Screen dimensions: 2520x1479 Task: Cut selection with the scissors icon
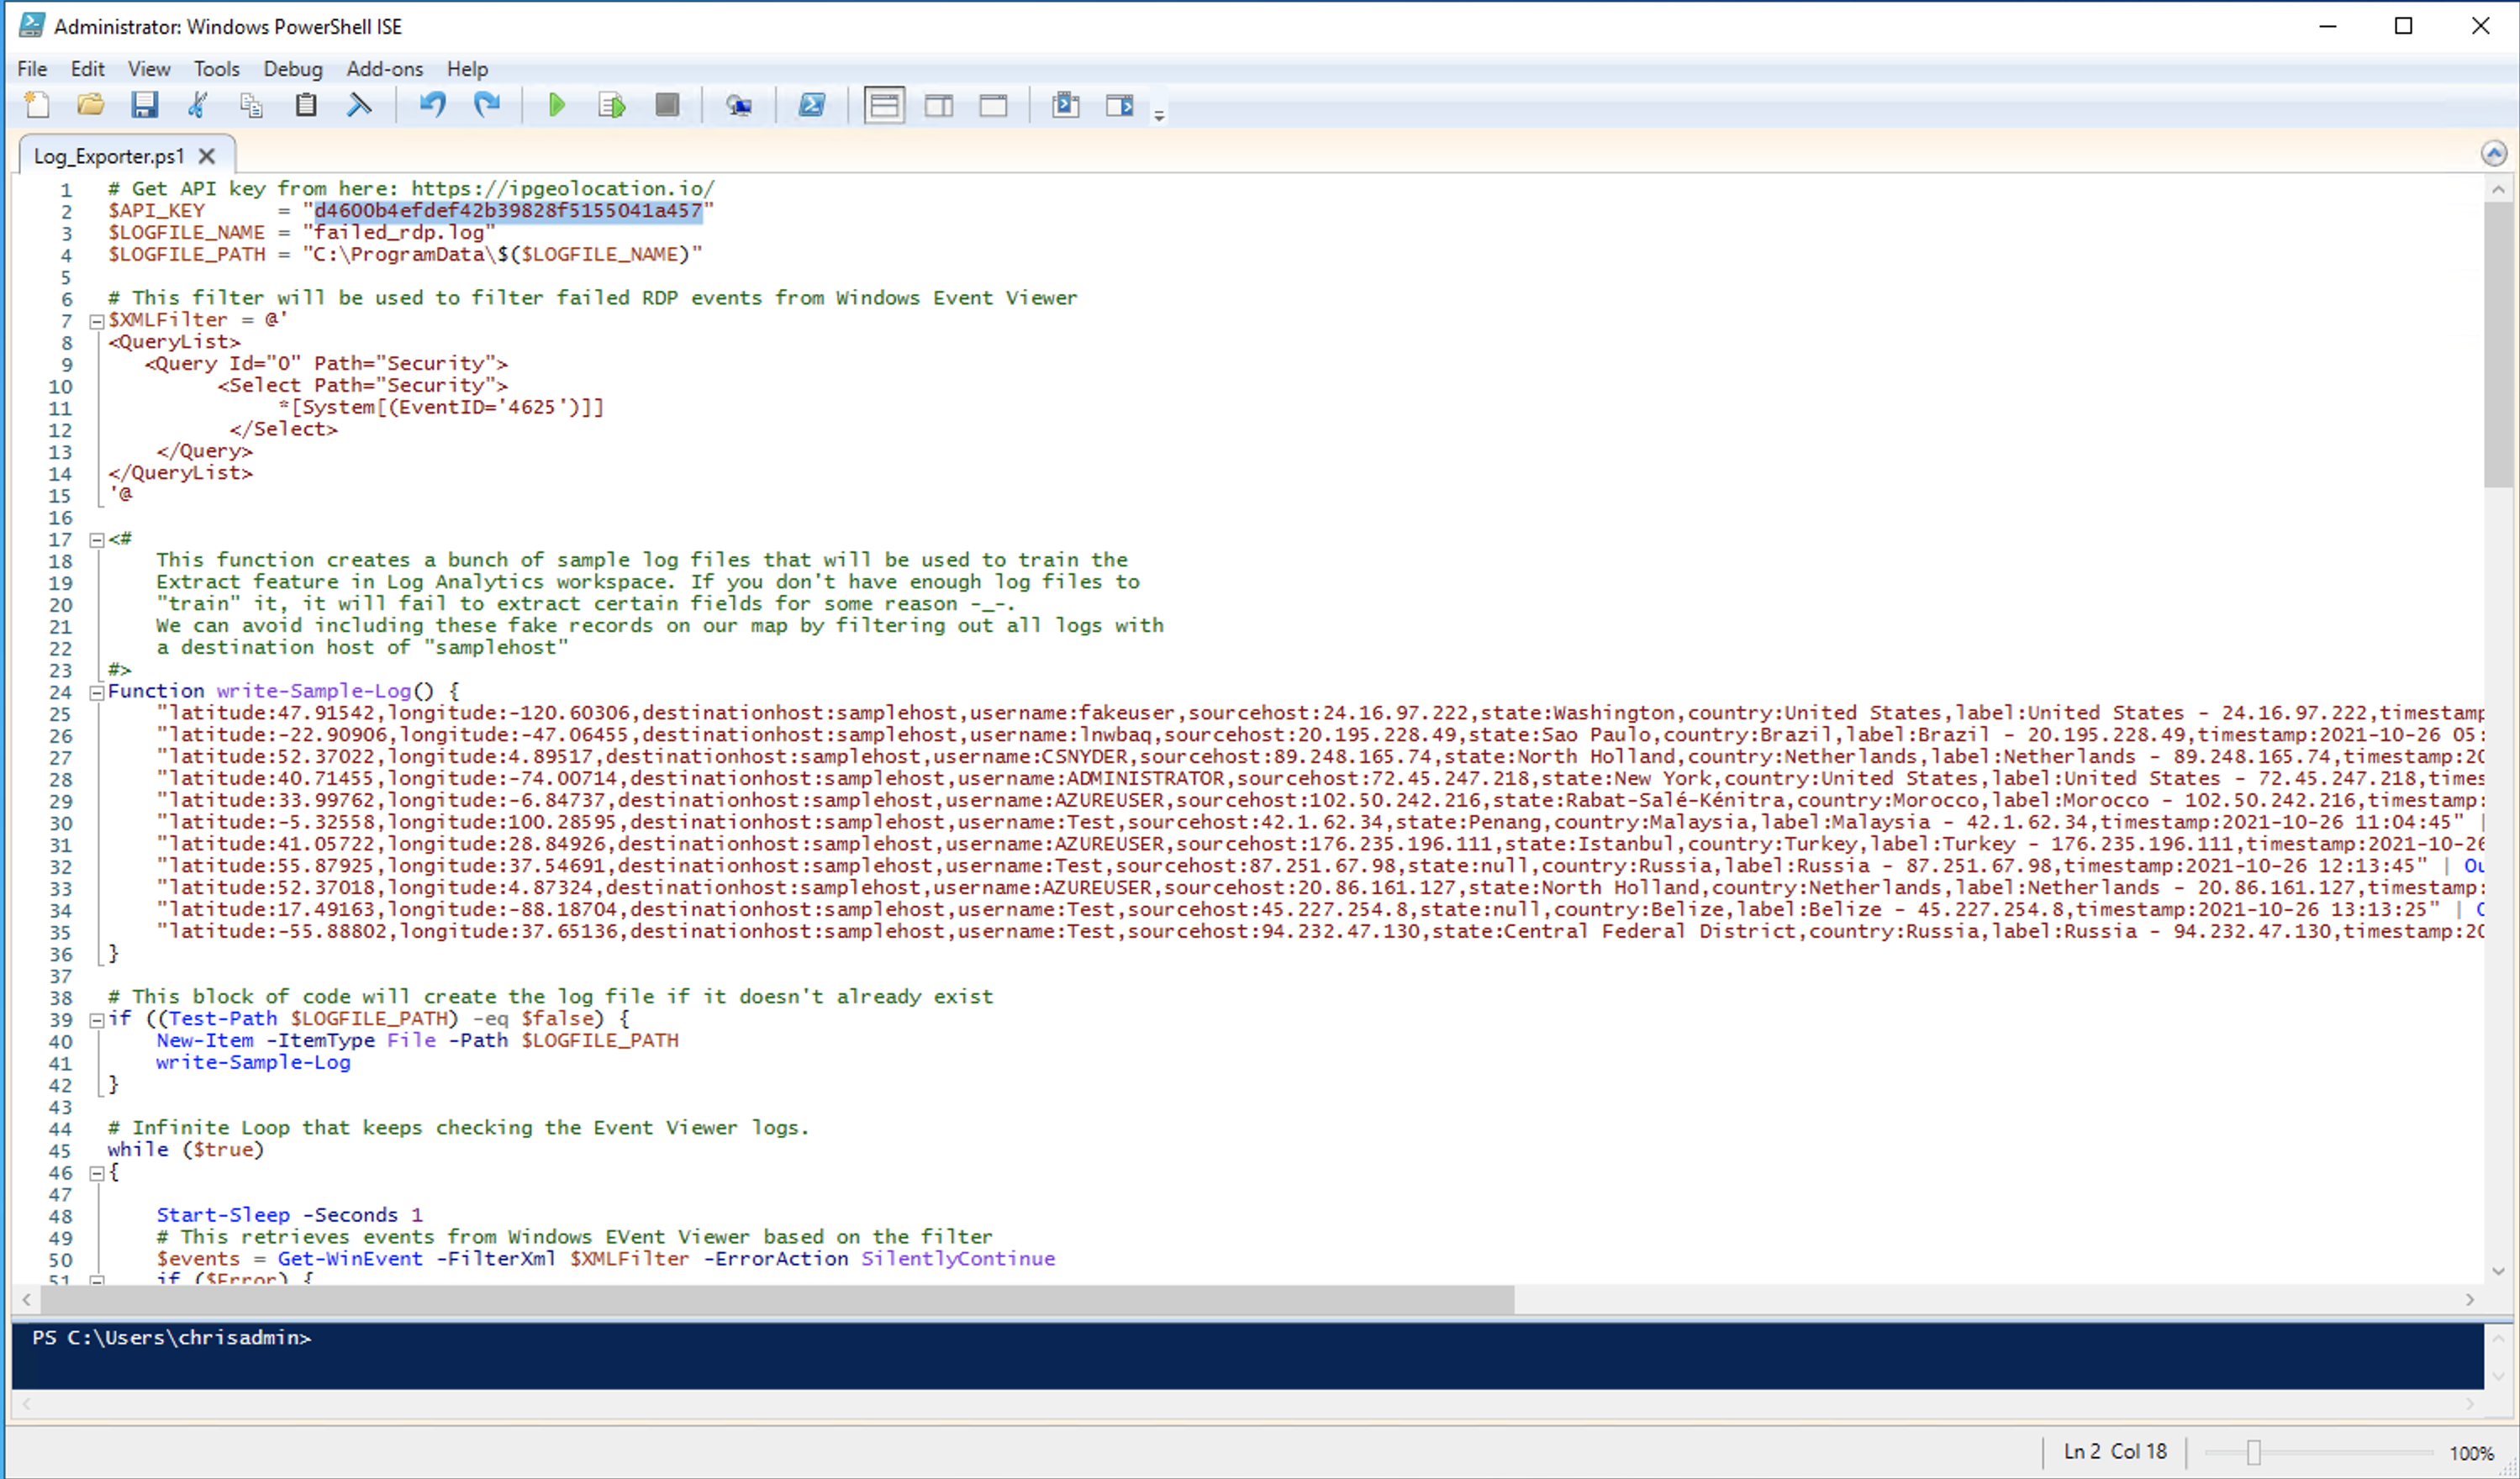click(x=198, y=105)
